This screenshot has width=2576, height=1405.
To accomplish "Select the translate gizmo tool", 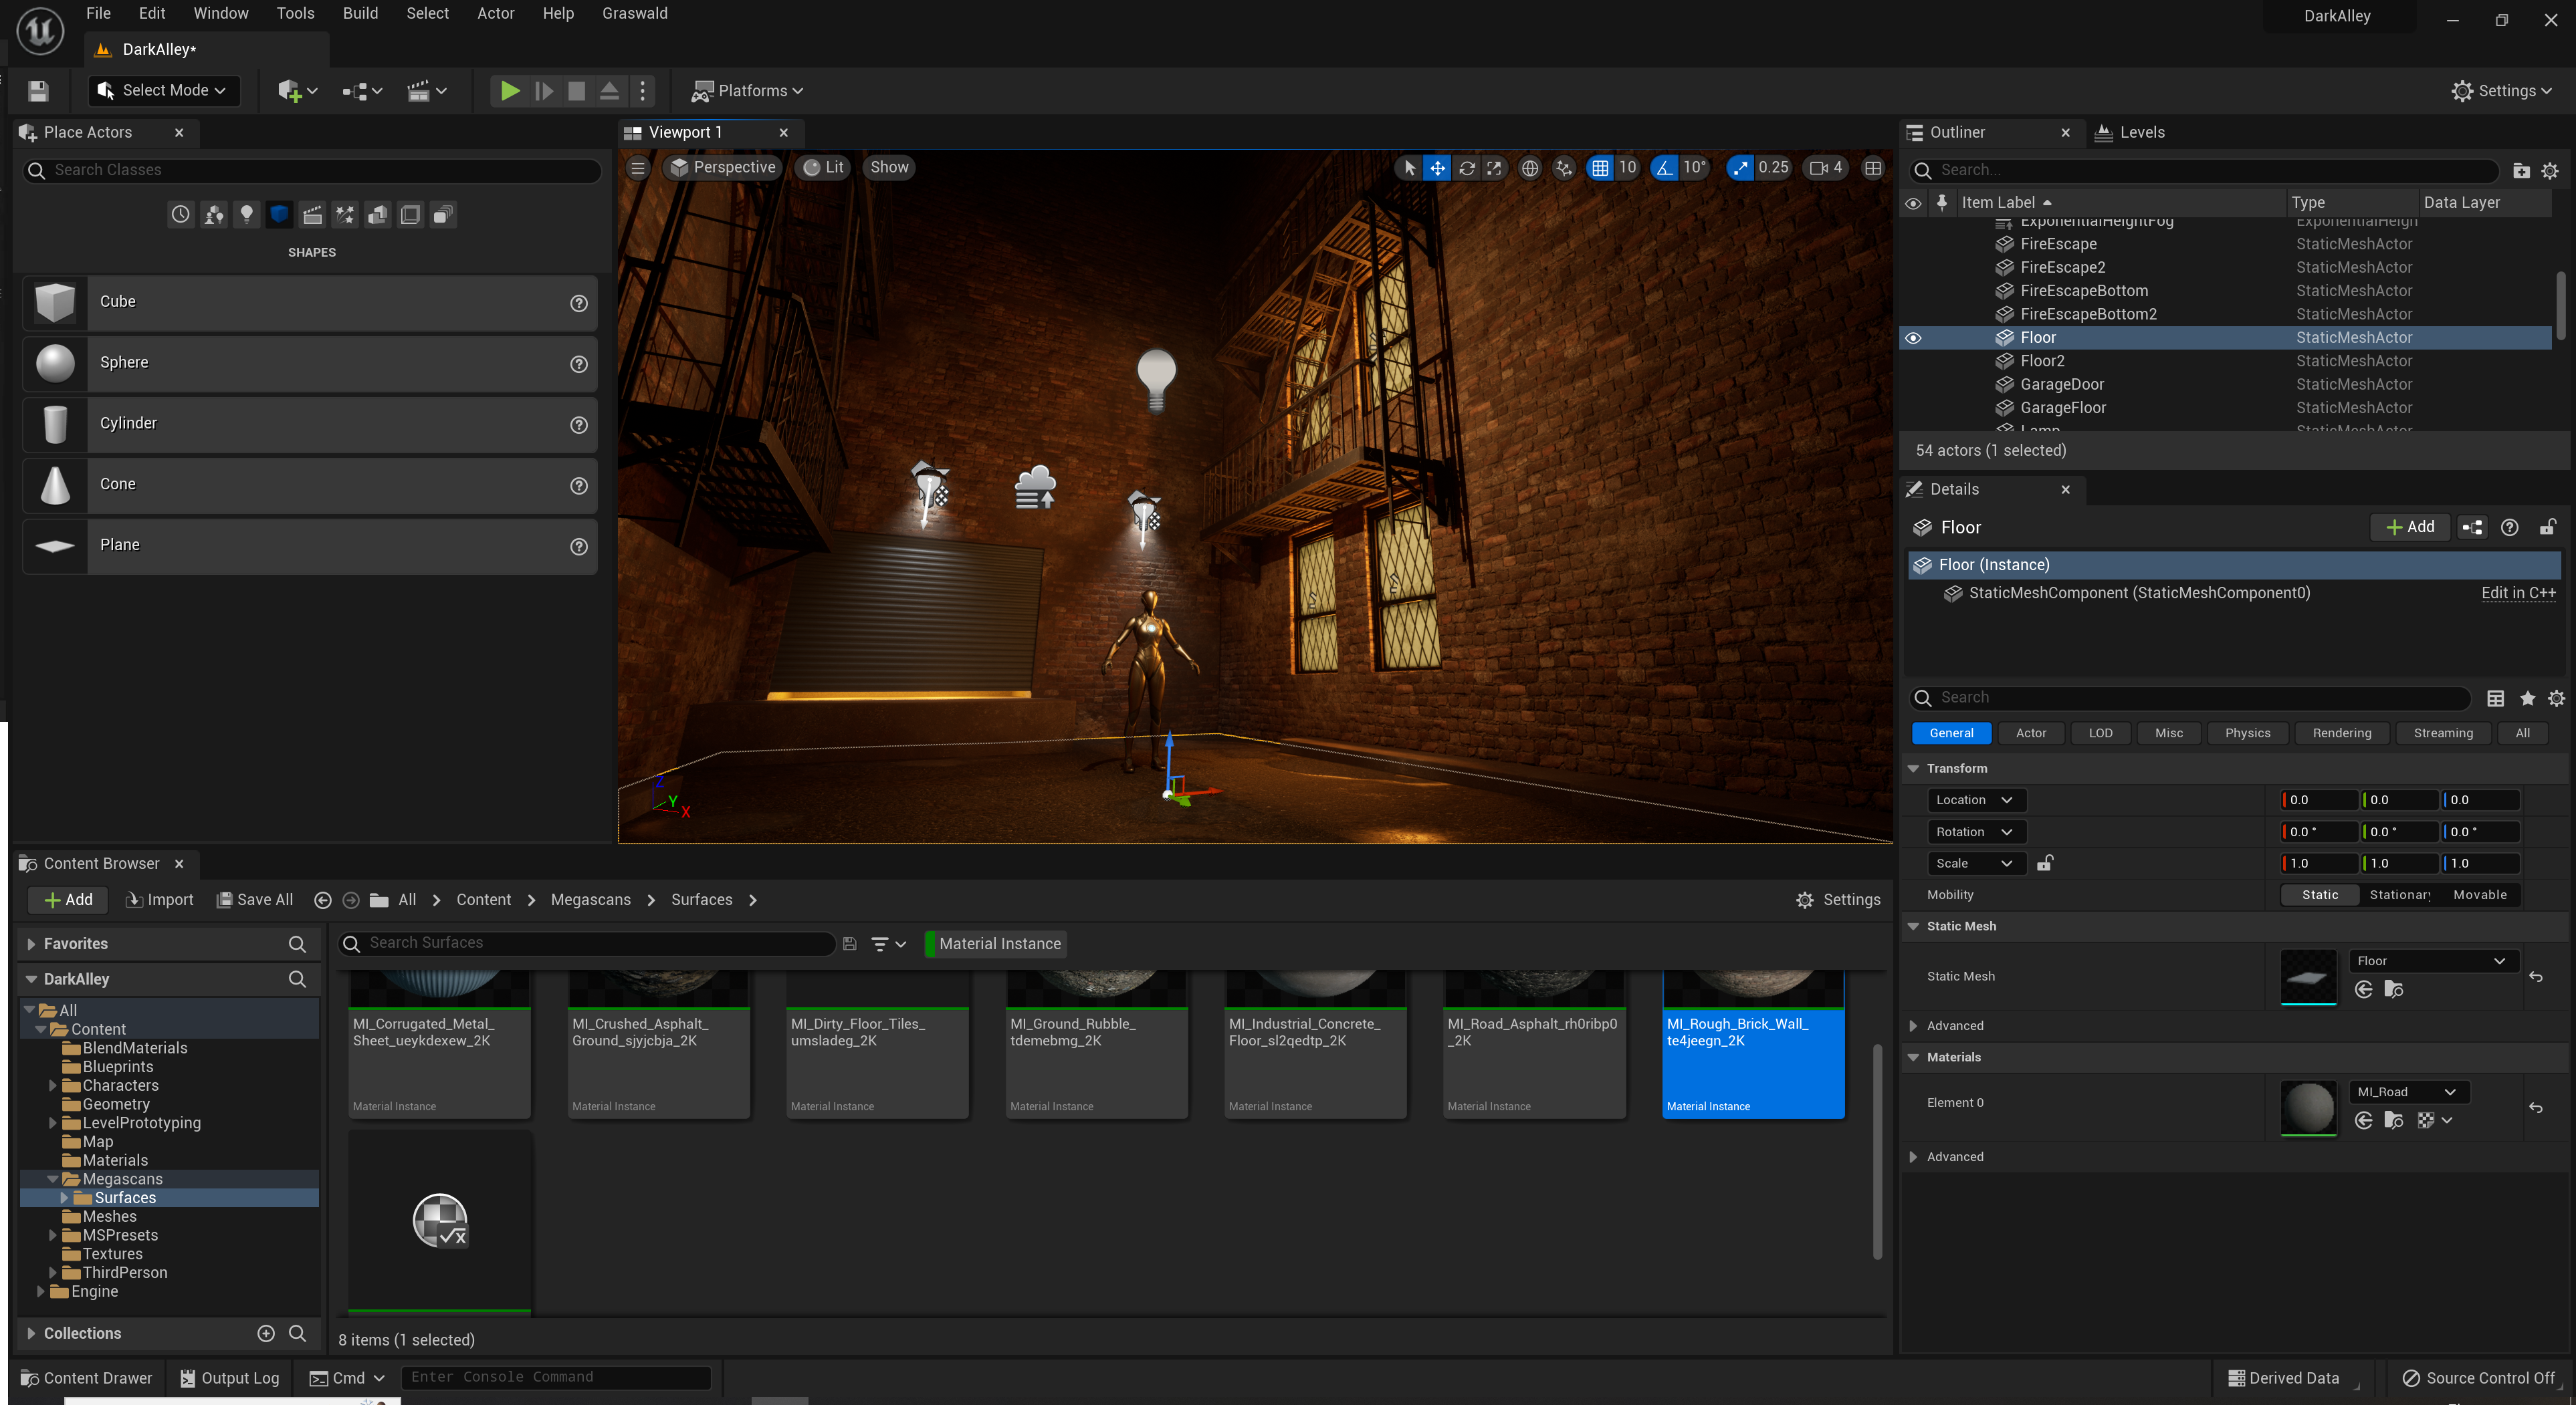I will [x=1437, y=168].
